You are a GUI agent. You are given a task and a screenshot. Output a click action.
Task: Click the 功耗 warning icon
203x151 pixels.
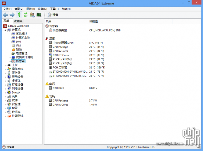tap(47, 96)
